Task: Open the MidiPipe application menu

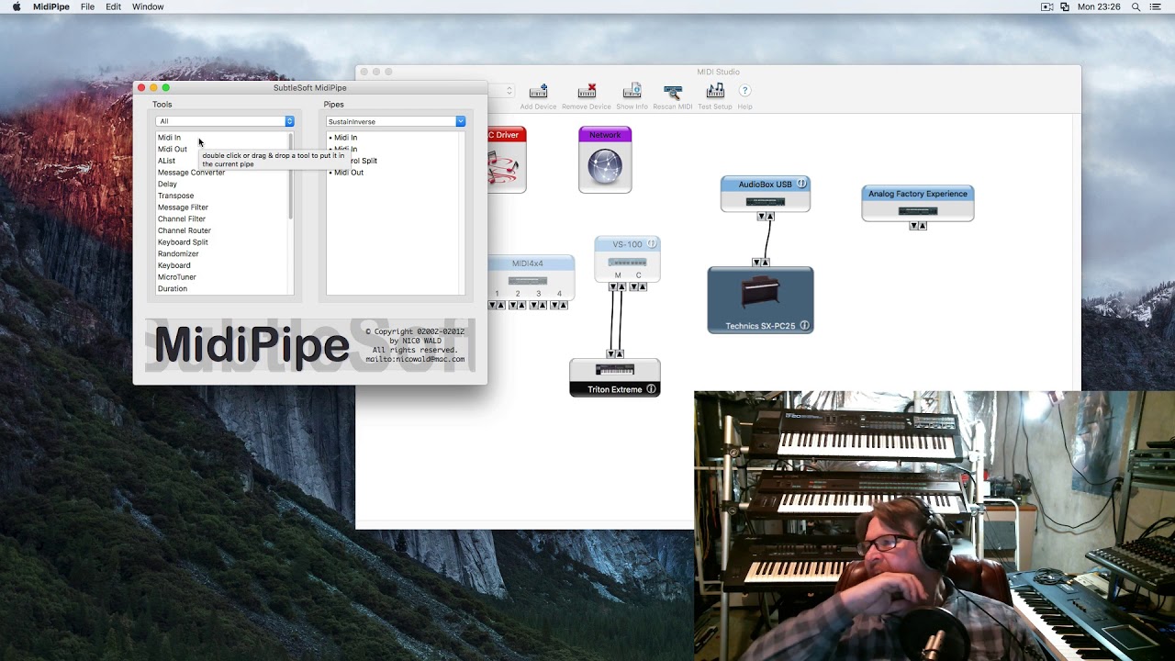Action: (51, 6)
